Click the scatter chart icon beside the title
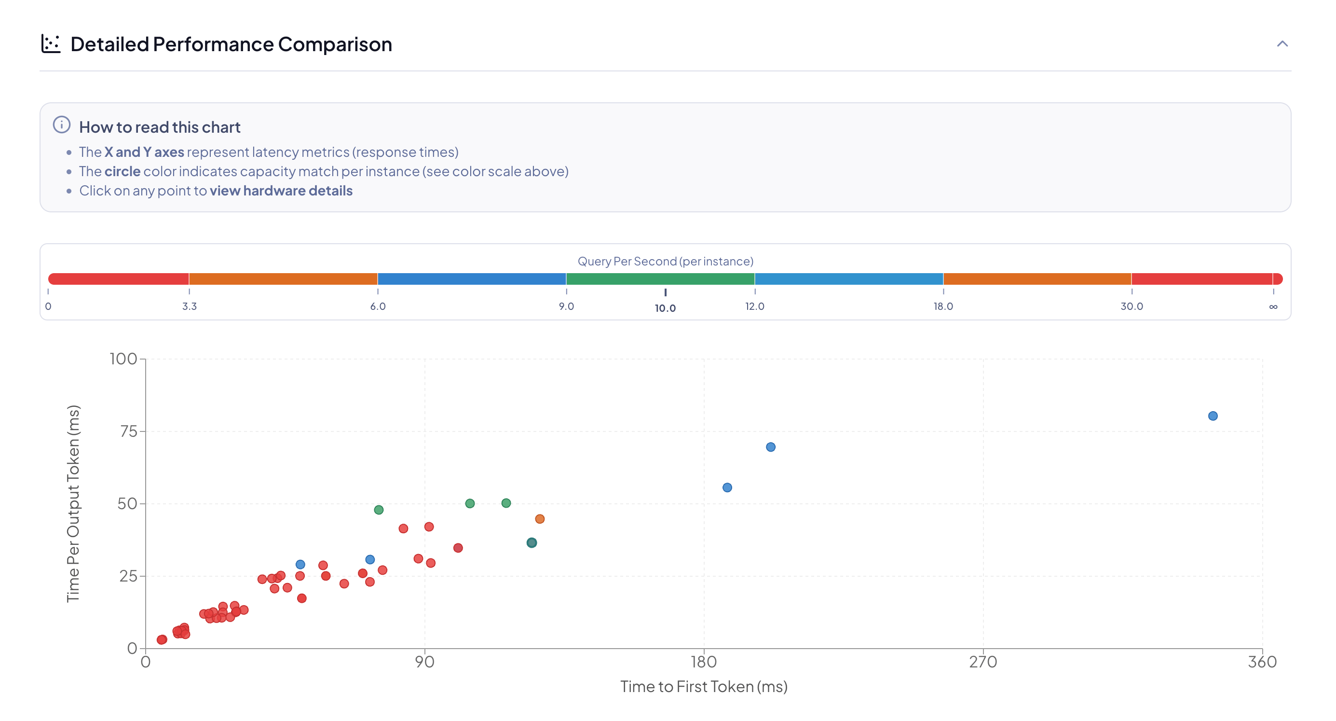The height and width of the screenshot is (721, 1336). pyautogui.click(x=50, y=43)
